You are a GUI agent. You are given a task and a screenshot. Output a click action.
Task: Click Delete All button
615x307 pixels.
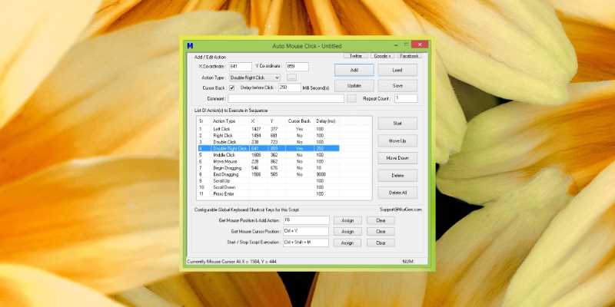click(397, 192)
